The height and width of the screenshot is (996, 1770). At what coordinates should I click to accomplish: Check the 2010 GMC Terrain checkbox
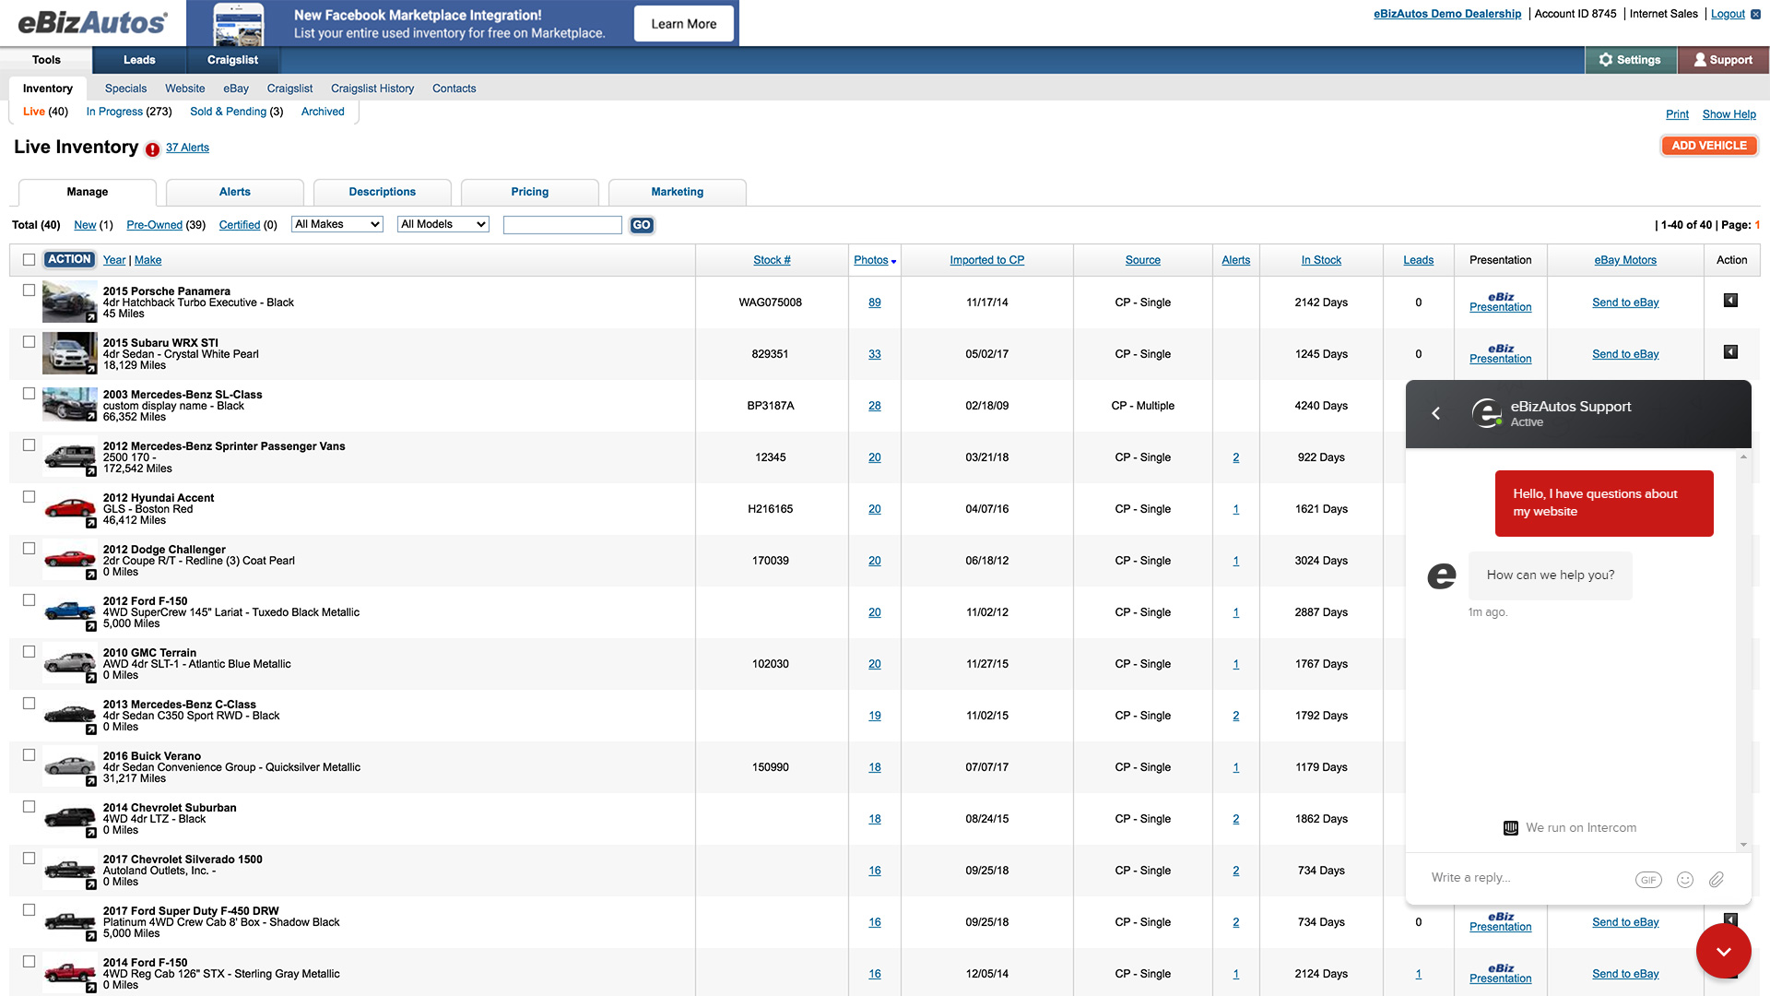[29, 651]
